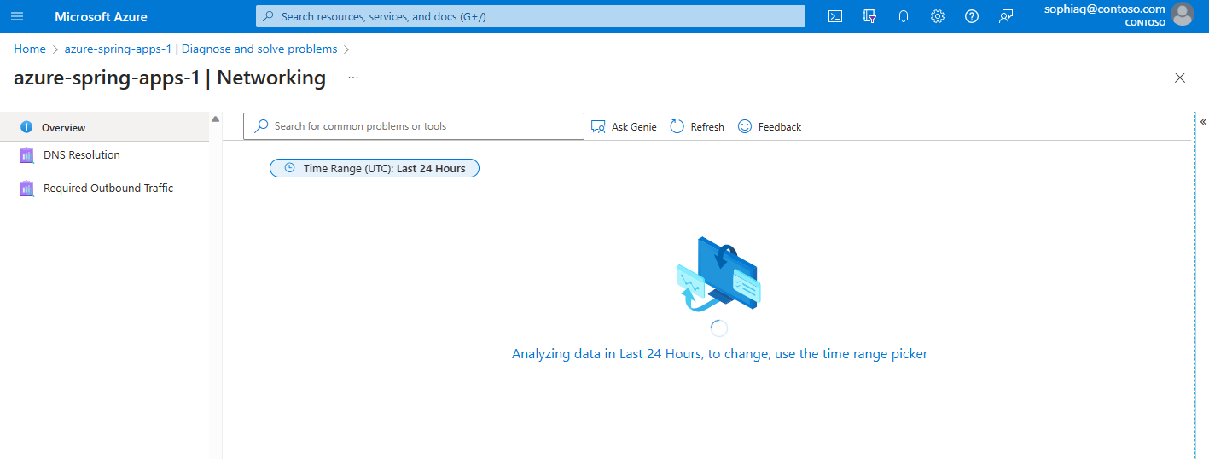Click the sidebar scroll up arrow

pyautogui.click(x=216, y=119)
